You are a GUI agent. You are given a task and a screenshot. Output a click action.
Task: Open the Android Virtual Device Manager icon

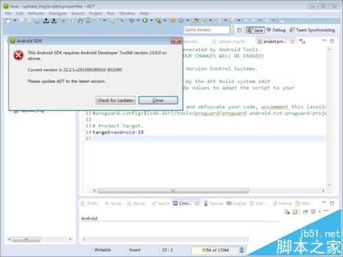pos(88,21)
